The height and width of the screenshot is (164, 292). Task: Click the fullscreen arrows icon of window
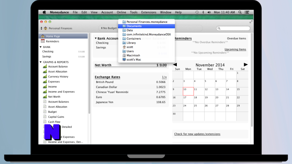click(x=251, y=22)
